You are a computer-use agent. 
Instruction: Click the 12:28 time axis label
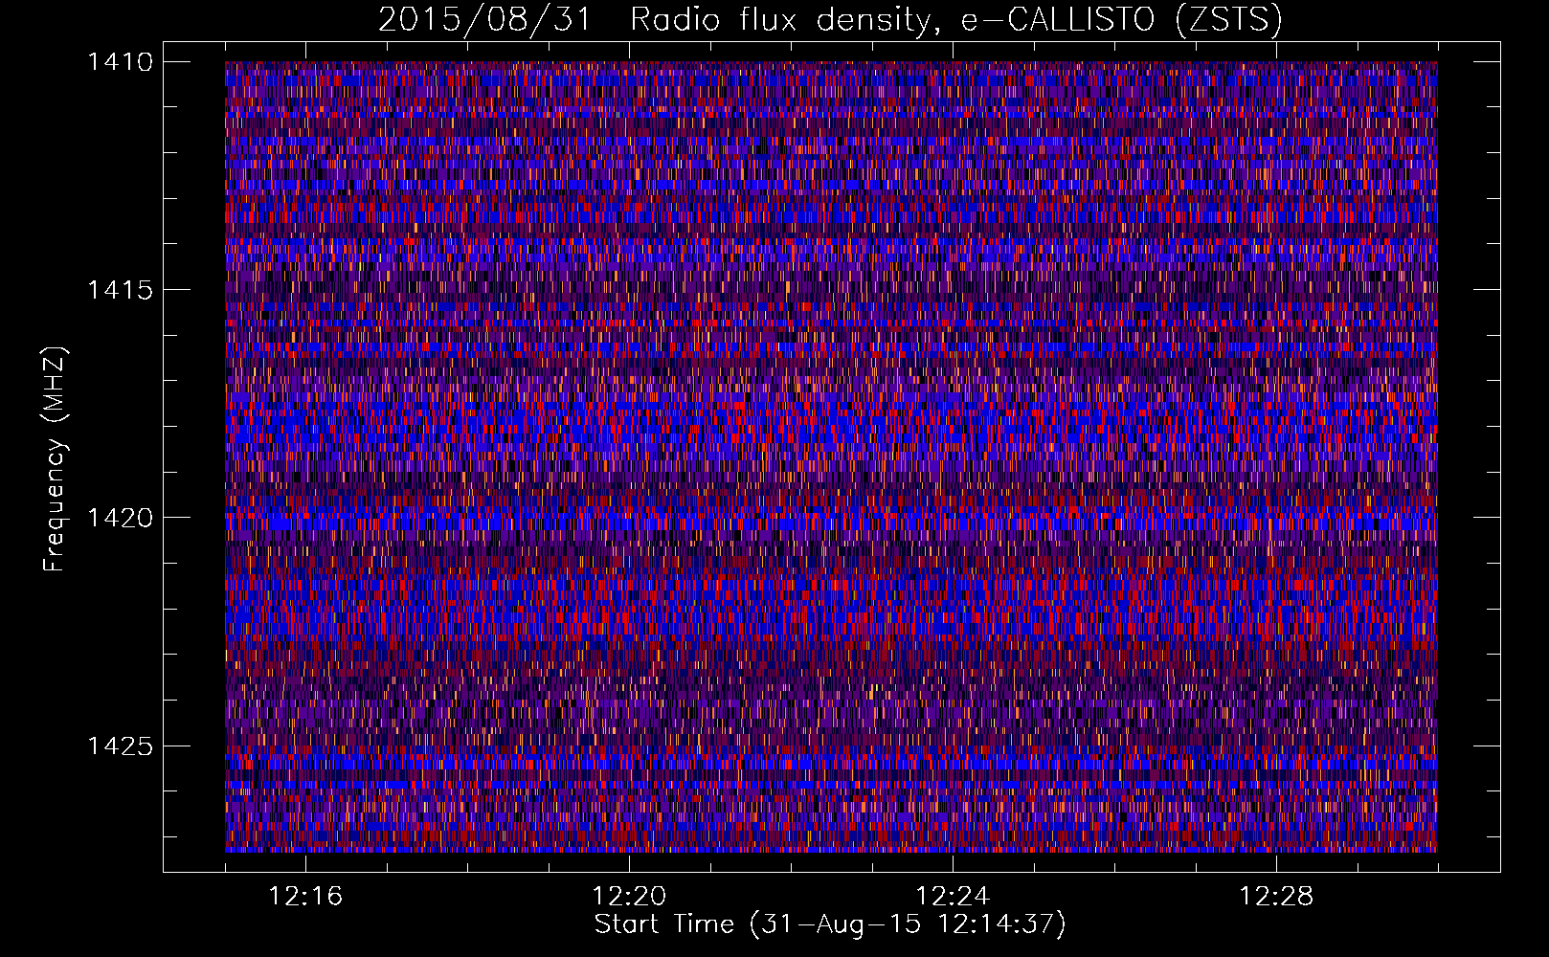point(1276,897)
